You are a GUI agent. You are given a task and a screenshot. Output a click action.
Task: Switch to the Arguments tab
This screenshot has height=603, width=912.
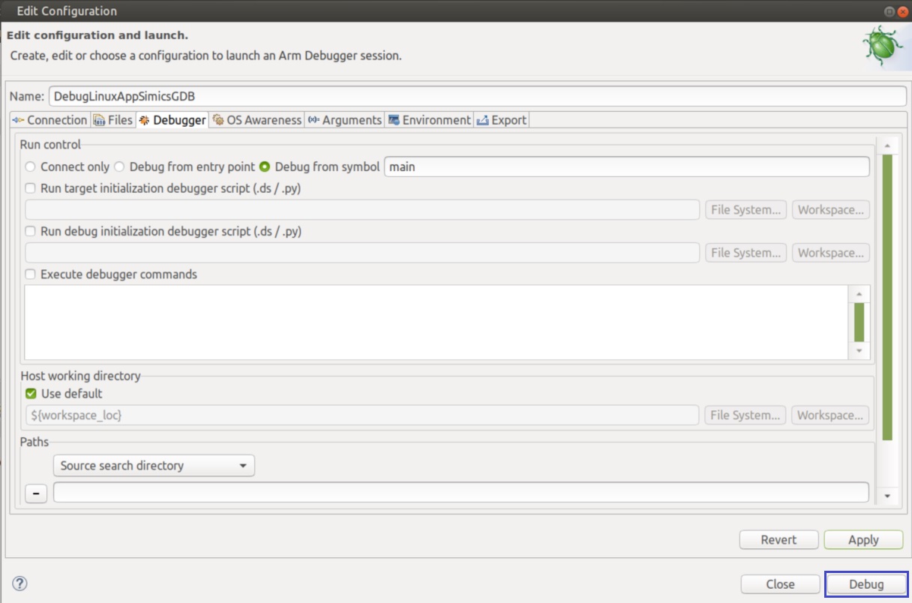345,120
